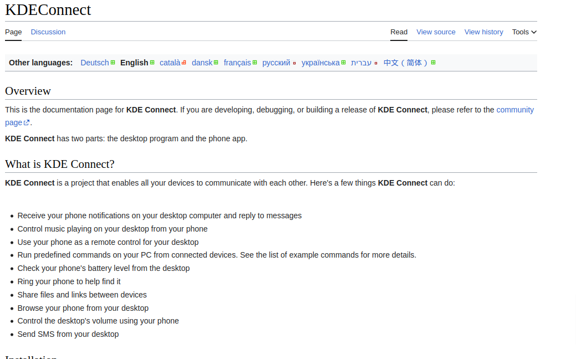Viewport: 576px width, 359px height.
Task: Open the View history tab
Action: tap(484, 32)
